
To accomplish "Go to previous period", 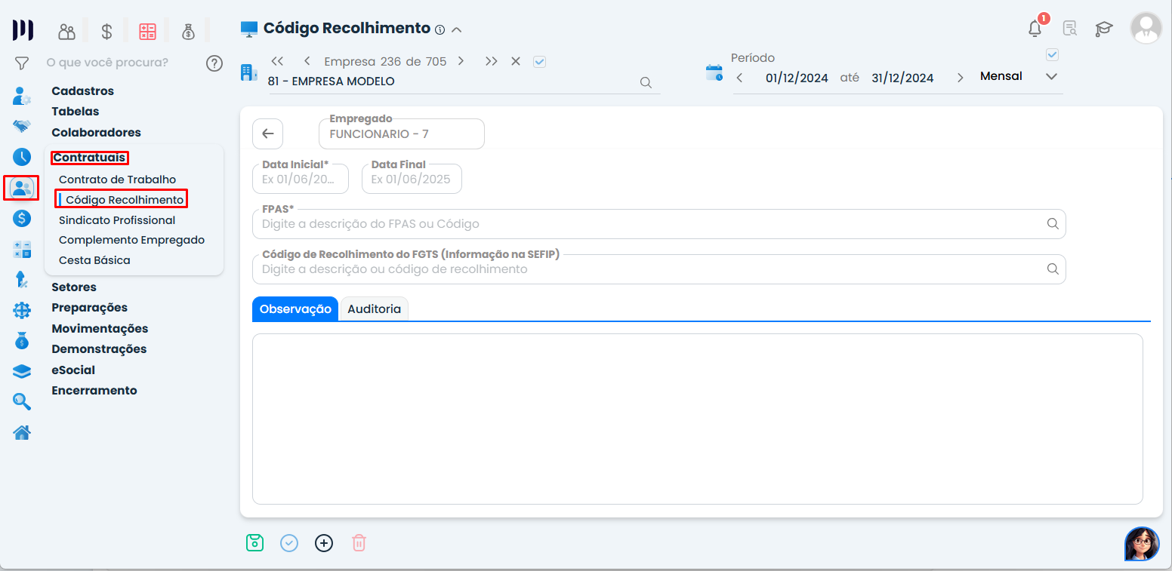I will (739, 78).
